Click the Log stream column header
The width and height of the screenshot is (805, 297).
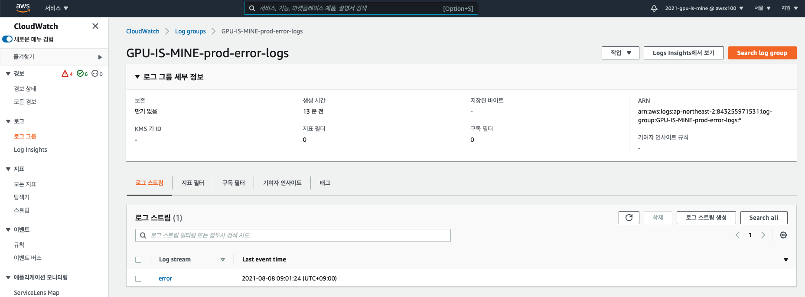[175, 260]
